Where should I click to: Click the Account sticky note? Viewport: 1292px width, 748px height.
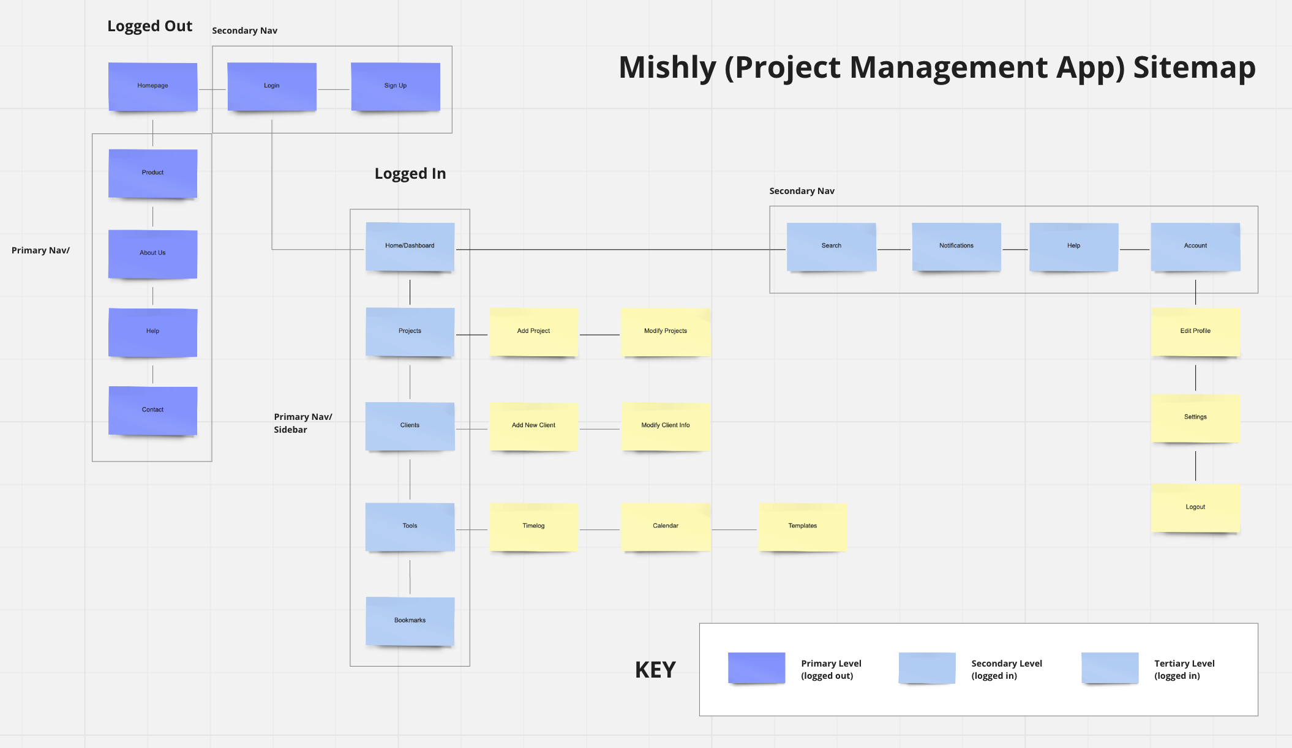point(1196,247)
